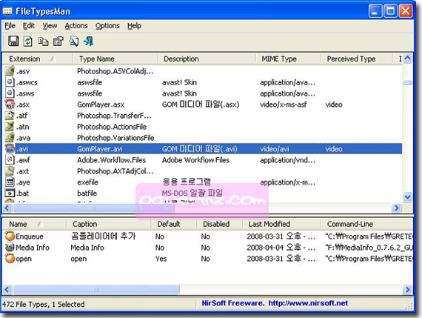Click the video/x-ms-asf MIME type cell
The height and width of the screenshot is (318, 422).
[x=283, y=105]
